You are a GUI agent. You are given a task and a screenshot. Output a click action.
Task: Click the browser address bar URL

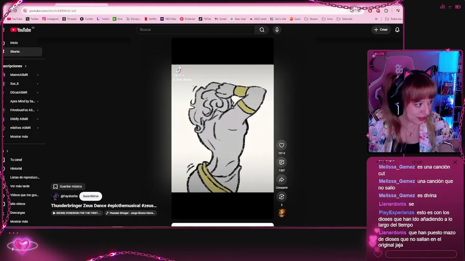coord(53,11)
